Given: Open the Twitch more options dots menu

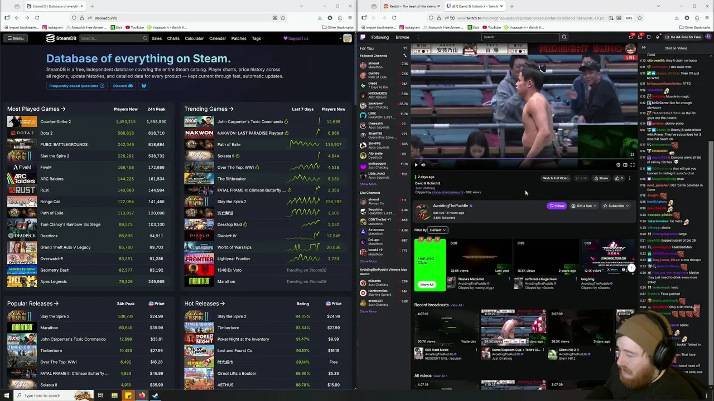Looking at the screenshot, I should pos(418,37).
